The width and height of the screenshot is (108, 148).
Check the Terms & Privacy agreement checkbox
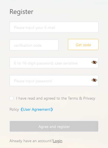[11, 98]
